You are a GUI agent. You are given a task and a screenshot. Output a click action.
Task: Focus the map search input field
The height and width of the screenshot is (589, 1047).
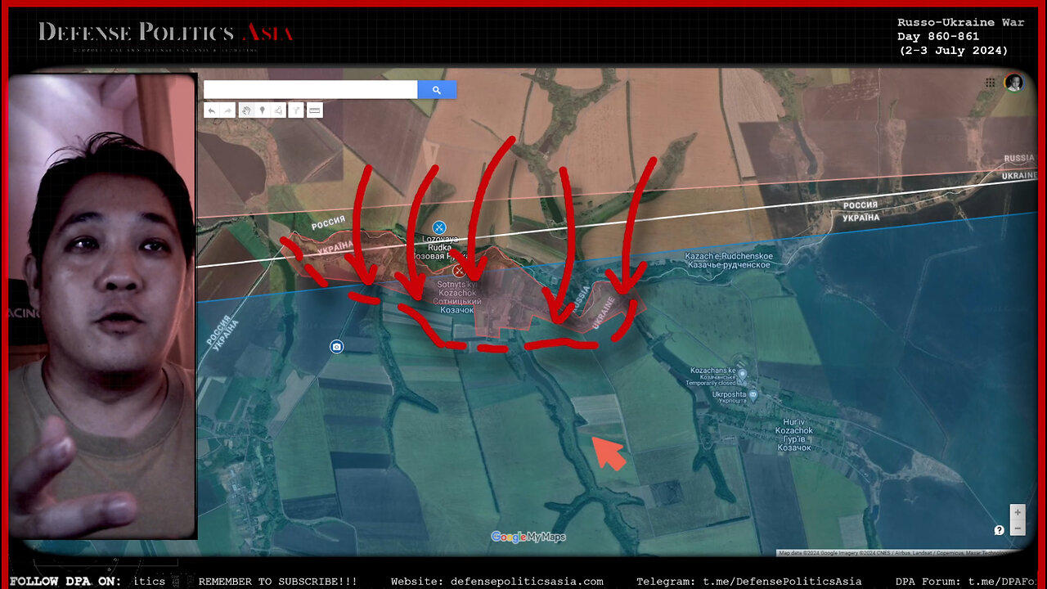tap(311, 90)
